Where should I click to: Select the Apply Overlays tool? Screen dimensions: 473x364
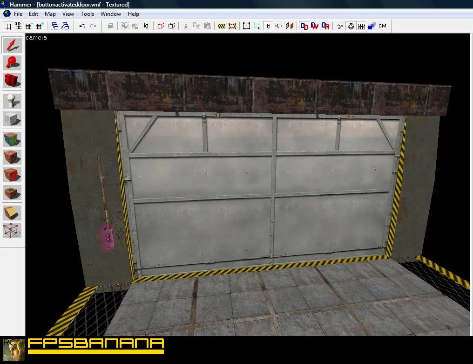pos(12,193)
